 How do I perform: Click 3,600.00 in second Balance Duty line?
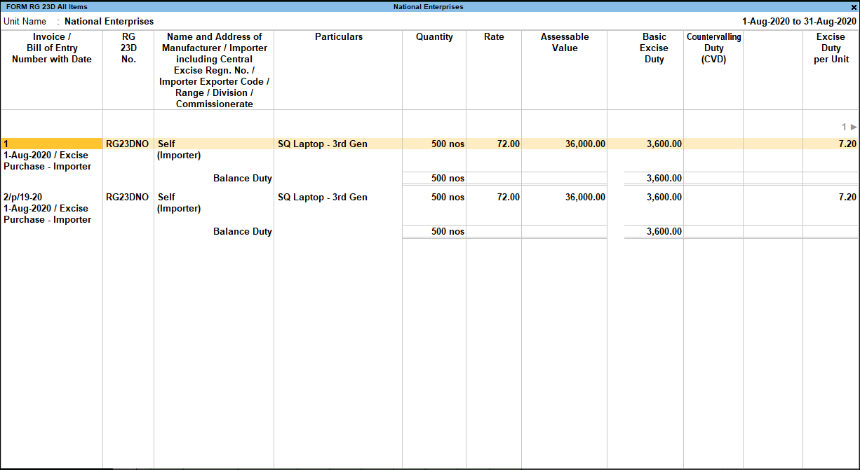(664, 231)
